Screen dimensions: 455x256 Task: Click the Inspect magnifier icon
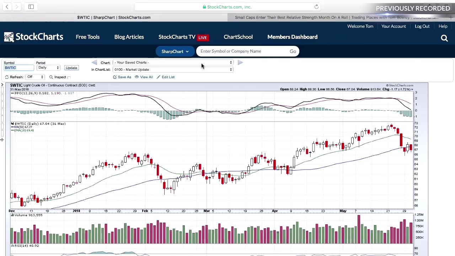51,77
